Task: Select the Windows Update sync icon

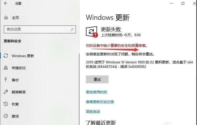Action: click(x=6, y=56)
